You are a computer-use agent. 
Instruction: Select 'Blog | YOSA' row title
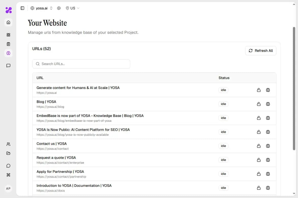pos(46,102)
